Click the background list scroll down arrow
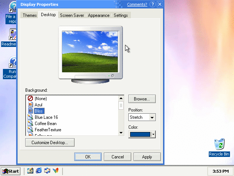The width and height of the screenshot is (234, 176). (x=121, y=133)
